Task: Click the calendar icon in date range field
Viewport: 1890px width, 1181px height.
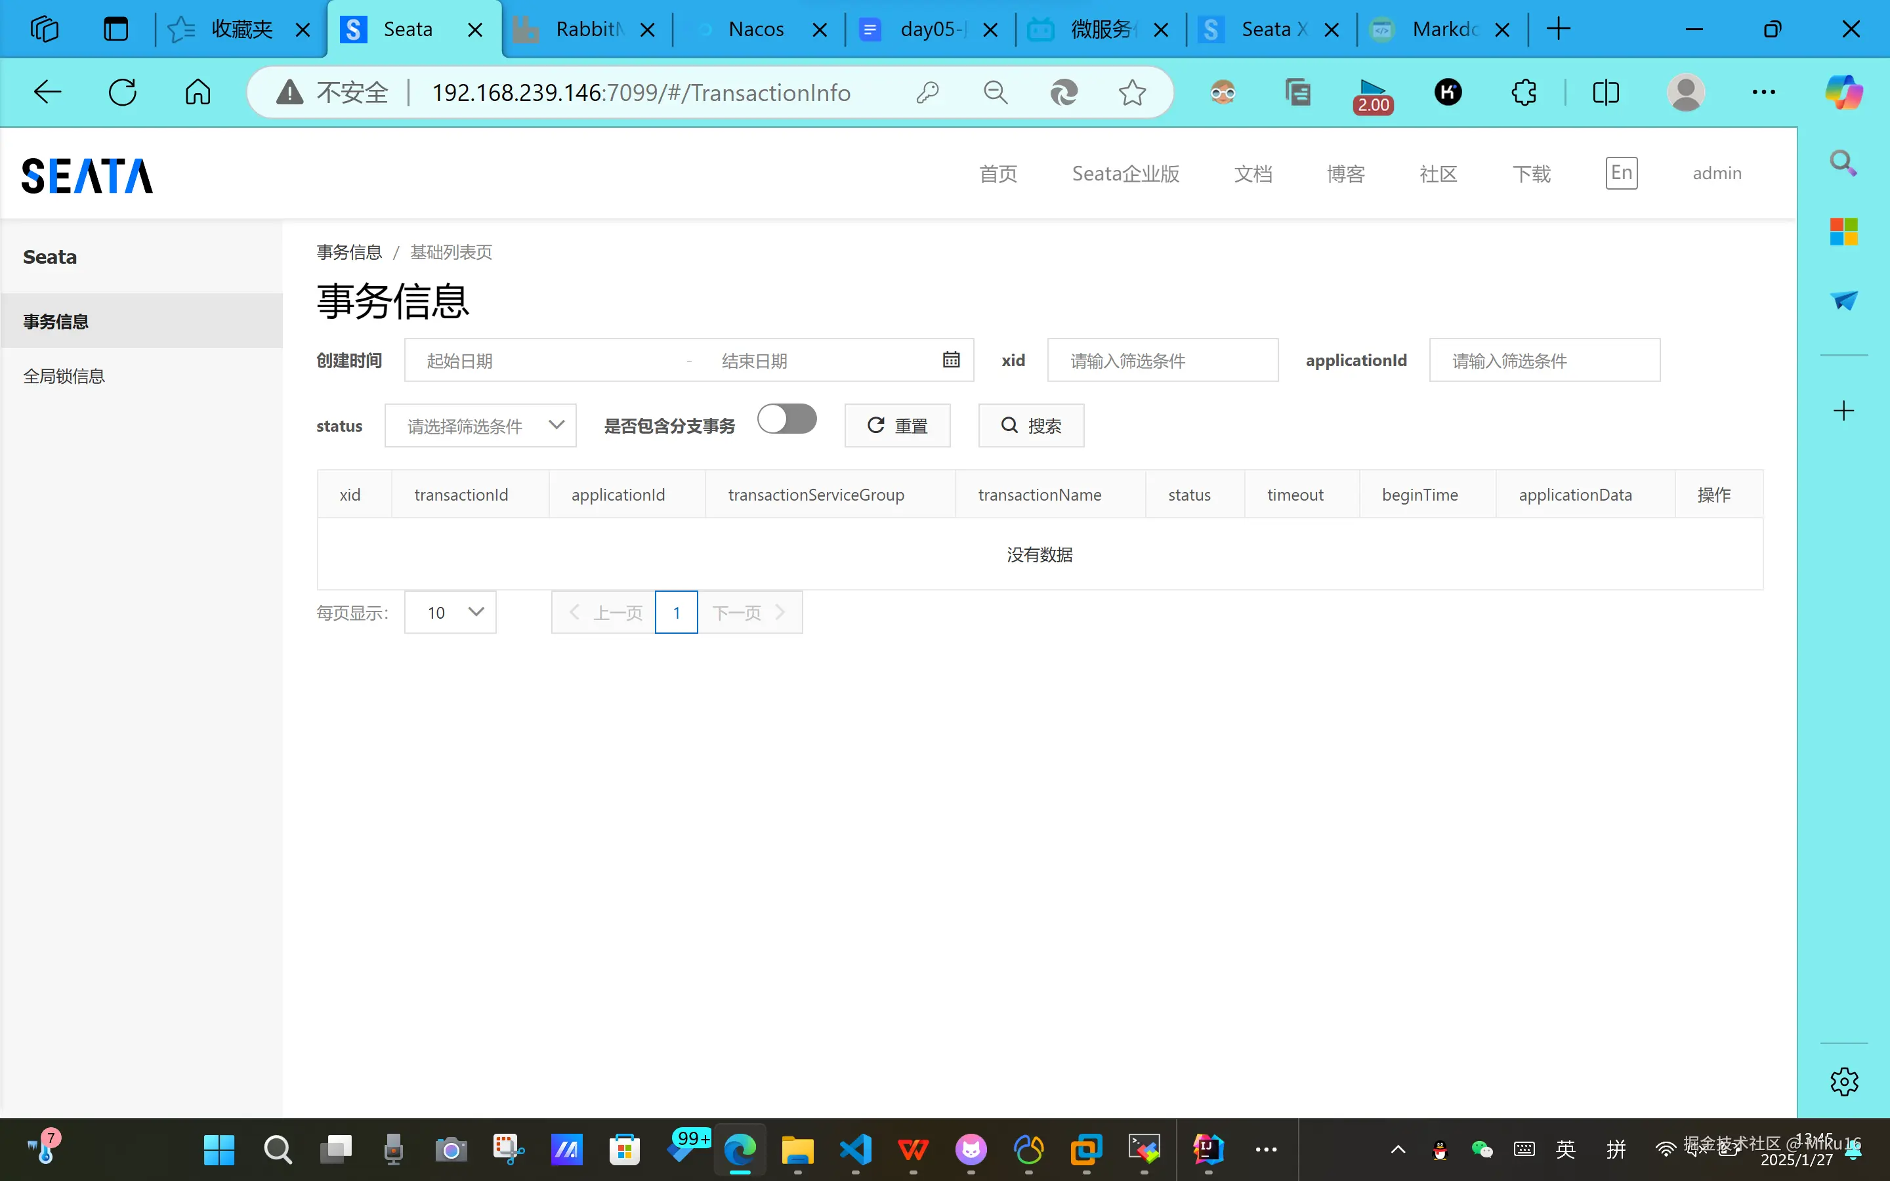Action: [950, 360]
